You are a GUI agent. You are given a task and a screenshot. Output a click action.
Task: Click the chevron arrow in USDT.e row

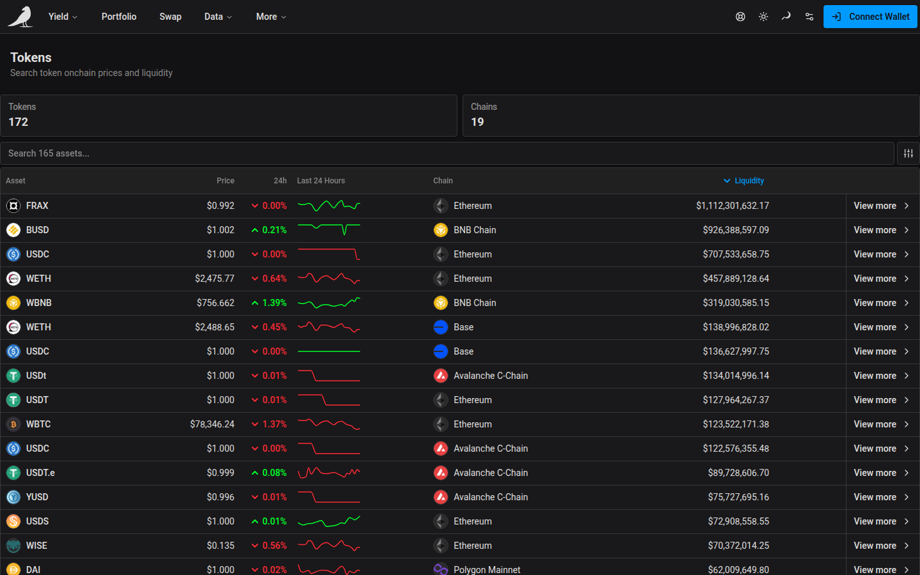[x=907, y=473]
